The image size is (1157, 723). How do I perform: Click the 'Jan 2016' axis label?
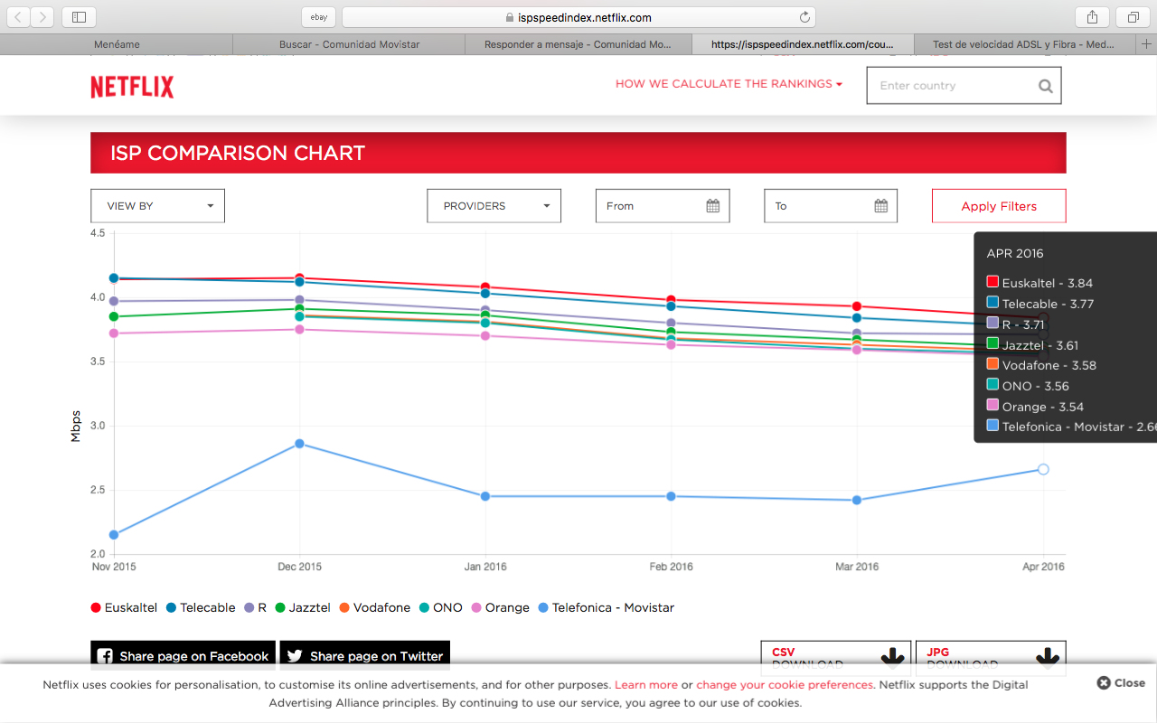point(485,567)
